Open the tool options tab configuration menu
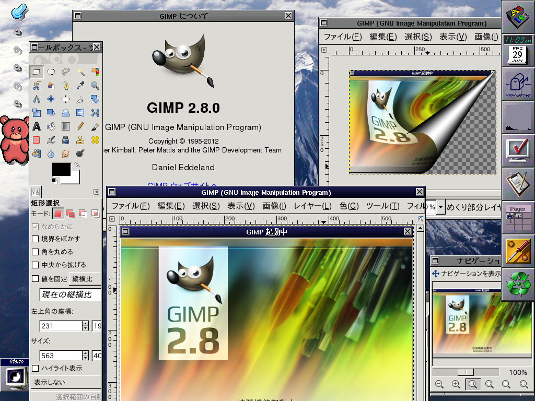This screenshot has width=535, height=401. [x=96, y=192]
